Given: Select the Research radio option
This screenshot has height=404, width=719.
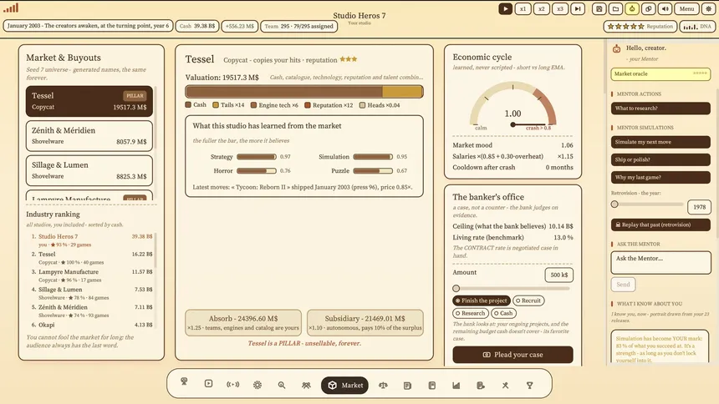Looking at the screenshot, I should pyautogui.click(x=470, y=313).
